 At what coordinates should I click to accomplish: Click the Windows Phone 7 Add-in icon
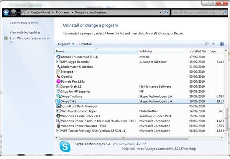(x=58, y=121)
